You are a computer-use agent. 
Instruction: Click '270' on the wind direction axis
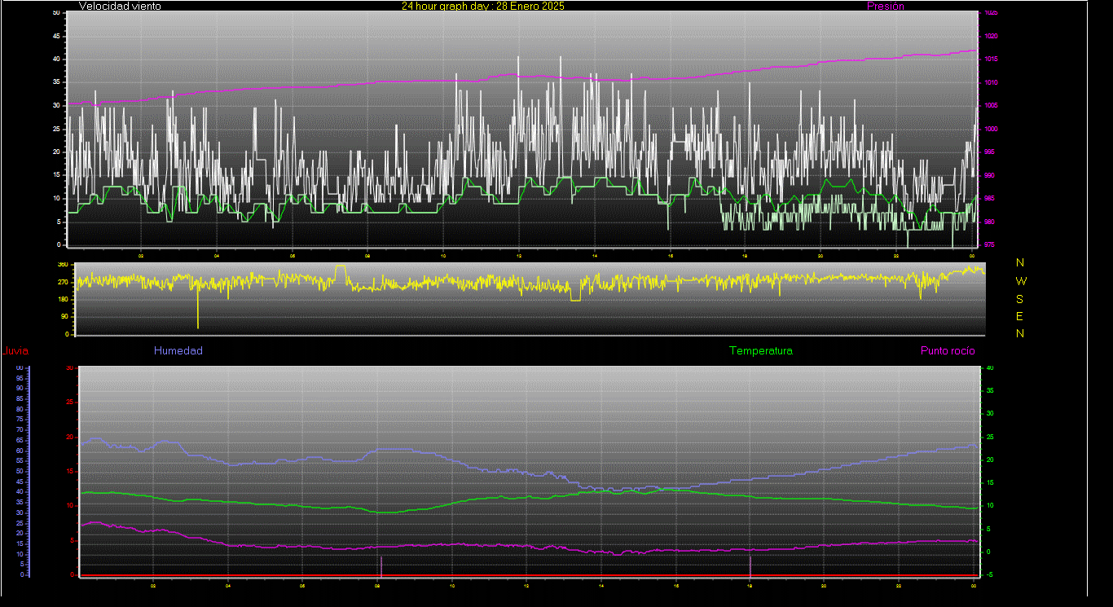(63, 282)
